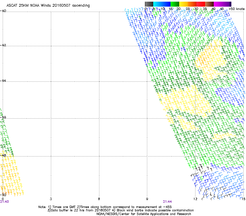This screenshot has width=246, height=216.
Task: Click the legend label '45' knots
Action: [222, 9]
